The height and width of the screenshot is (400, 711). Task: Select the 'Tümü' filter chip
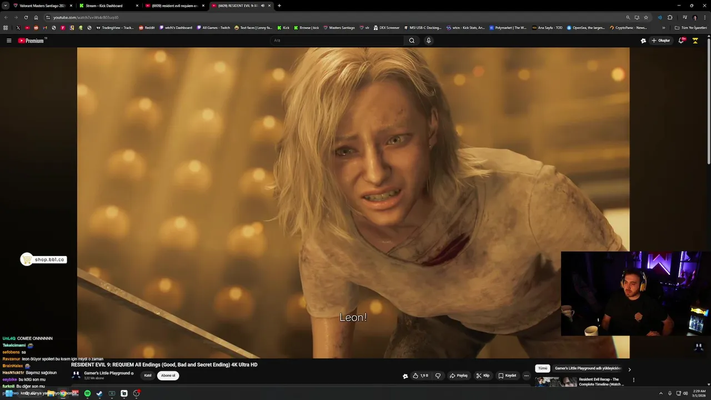pos(543,368)
